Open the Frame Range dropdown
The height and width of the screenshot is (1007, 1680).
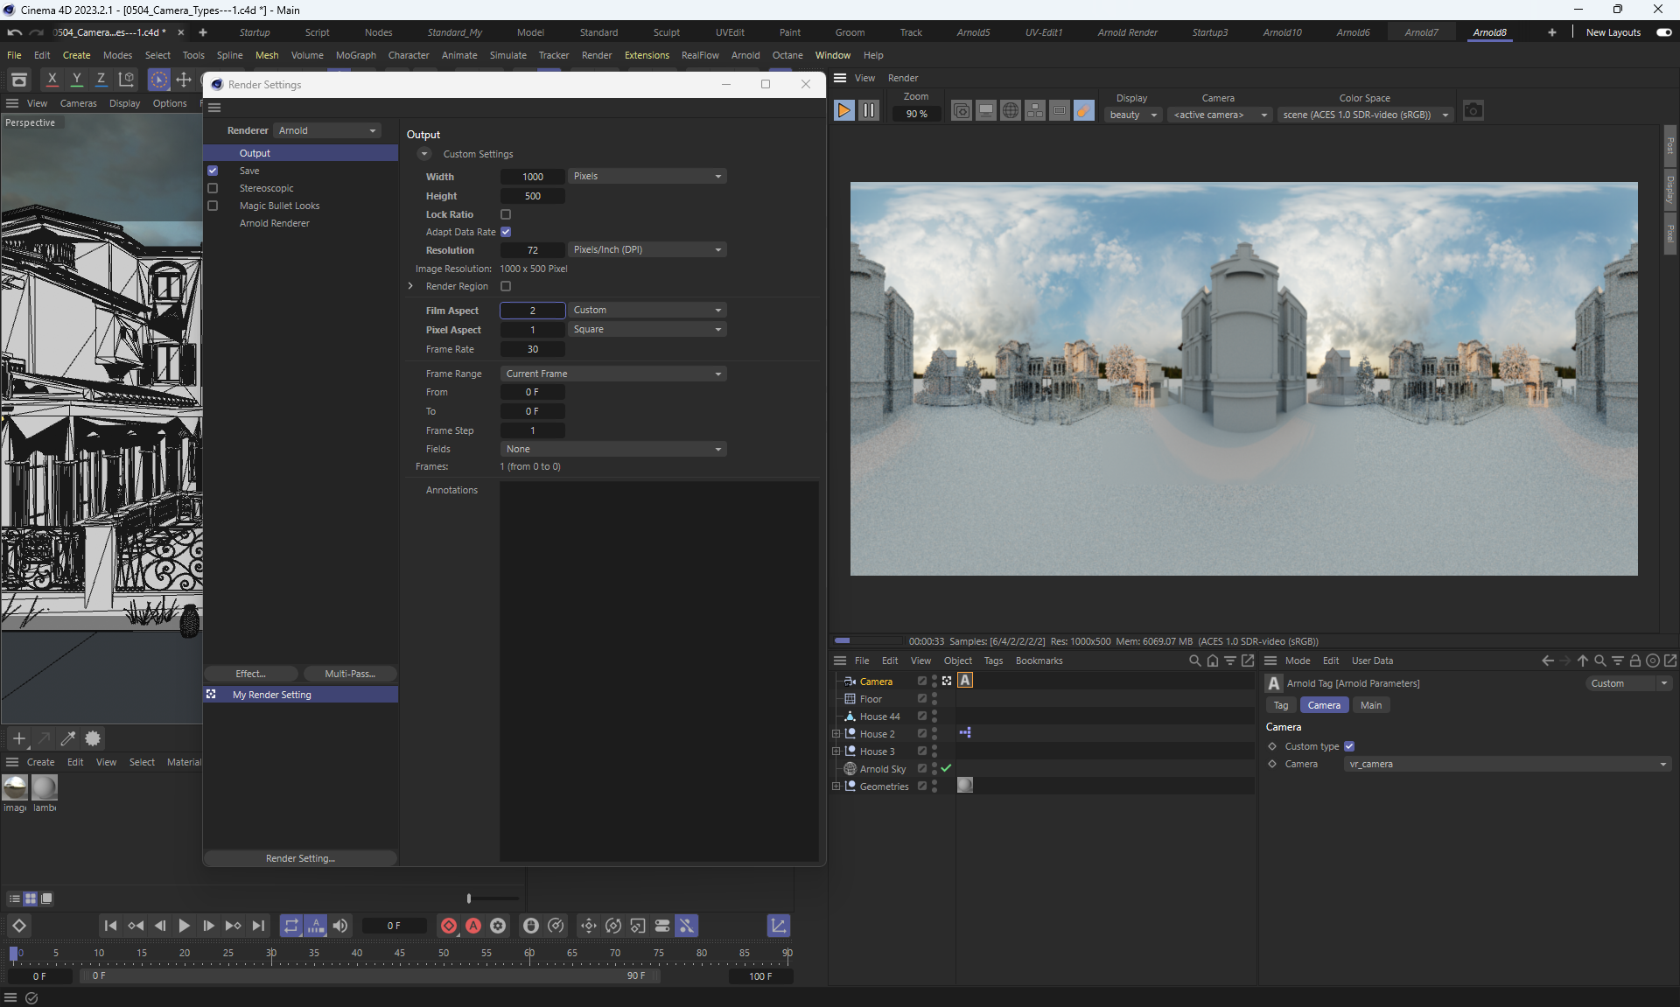coord(613,374)
